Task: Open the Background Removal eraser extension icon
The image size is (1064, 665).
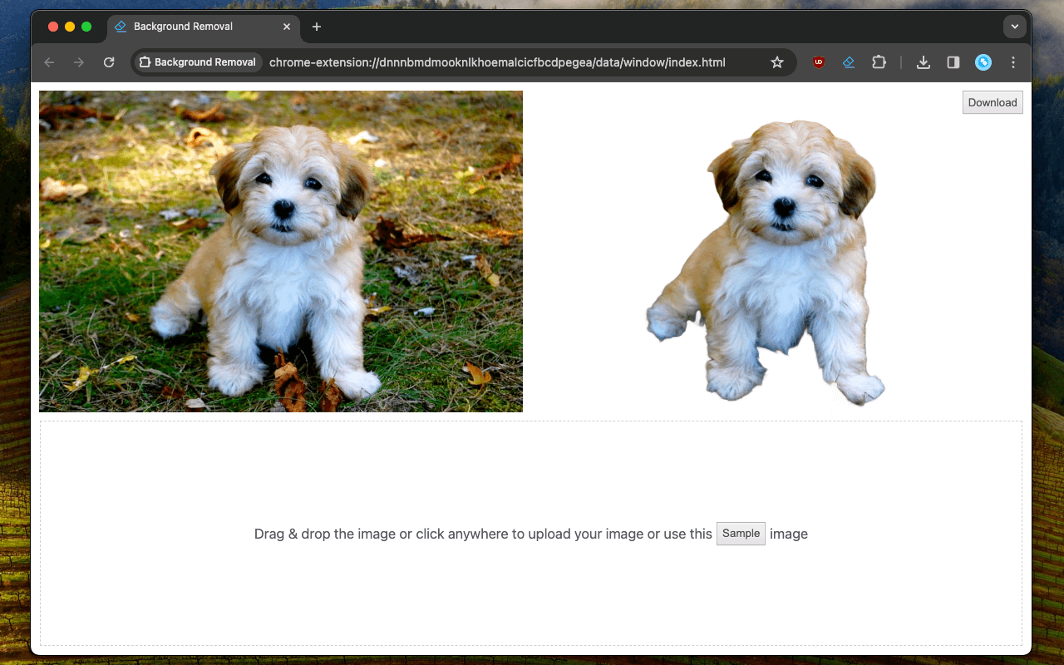Action: coord(849,62)
